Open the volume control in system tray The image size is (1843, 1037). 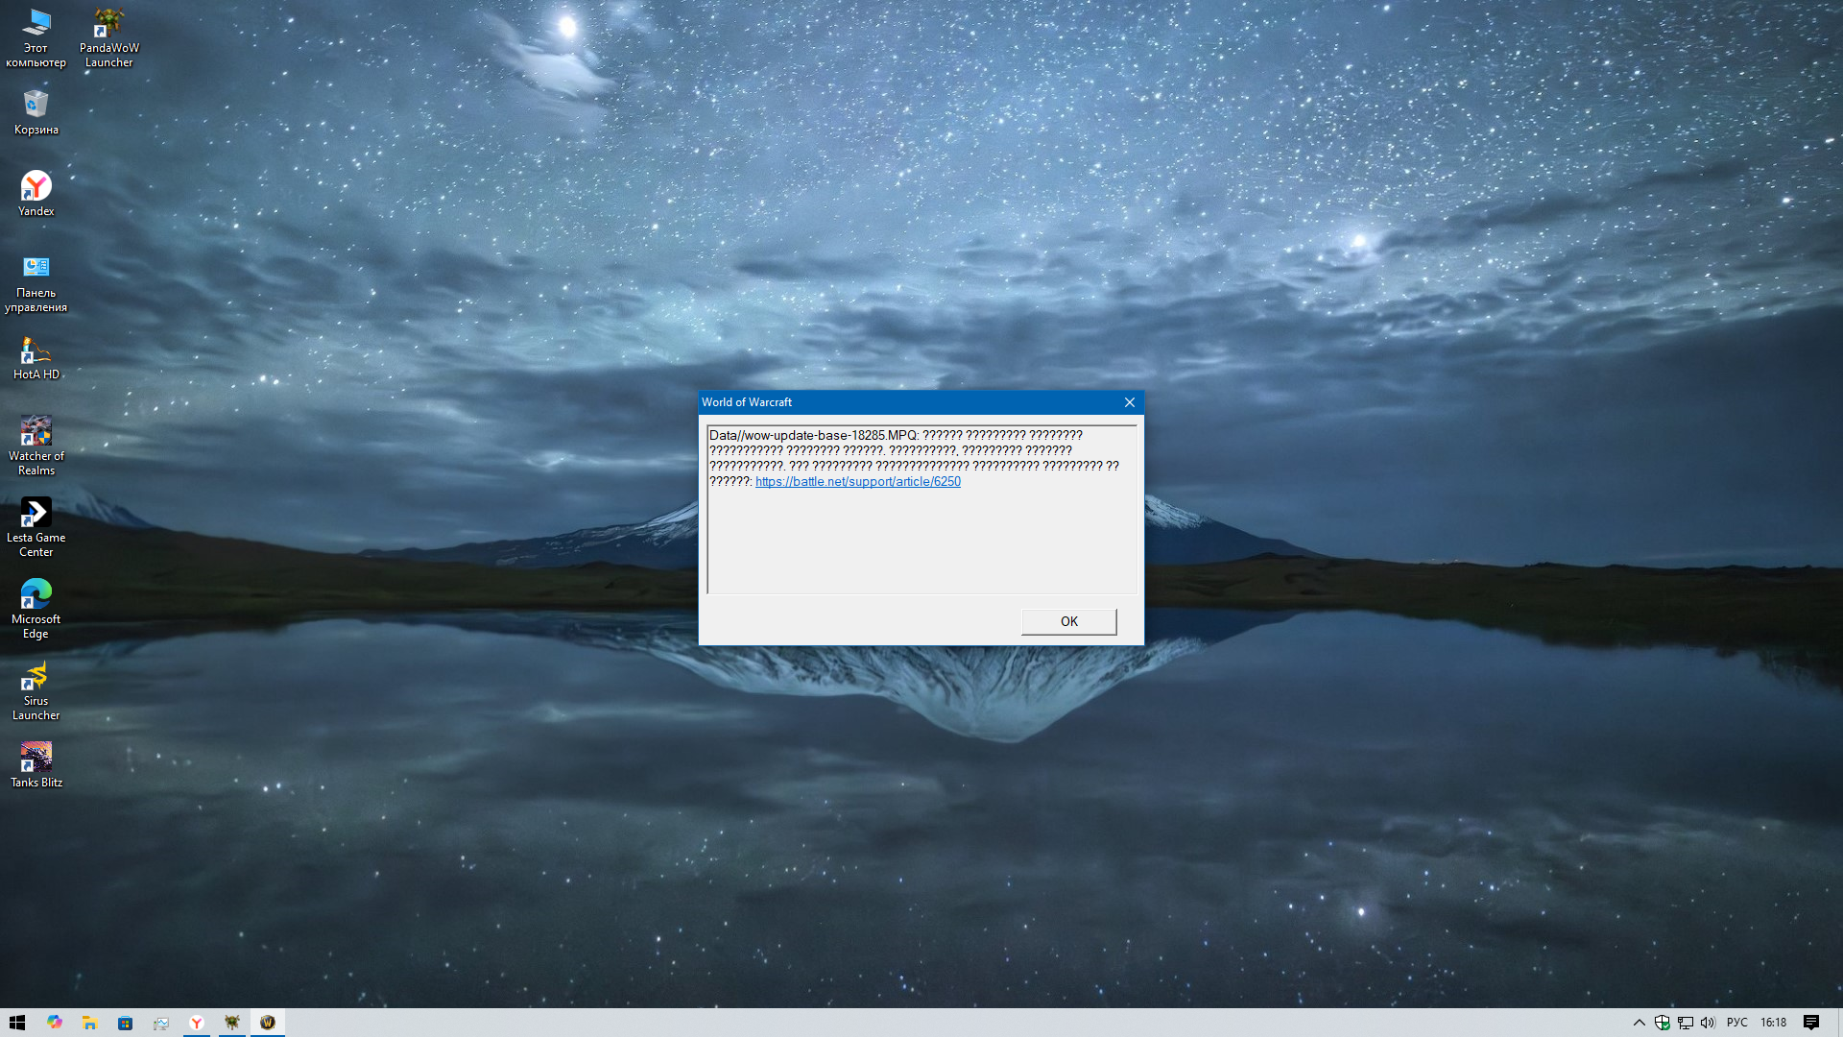[1708, 1023]
